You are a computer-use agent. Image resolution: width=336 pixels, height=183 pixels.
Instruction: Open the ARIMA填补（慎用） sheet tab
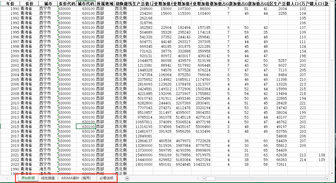coord(76,178)
